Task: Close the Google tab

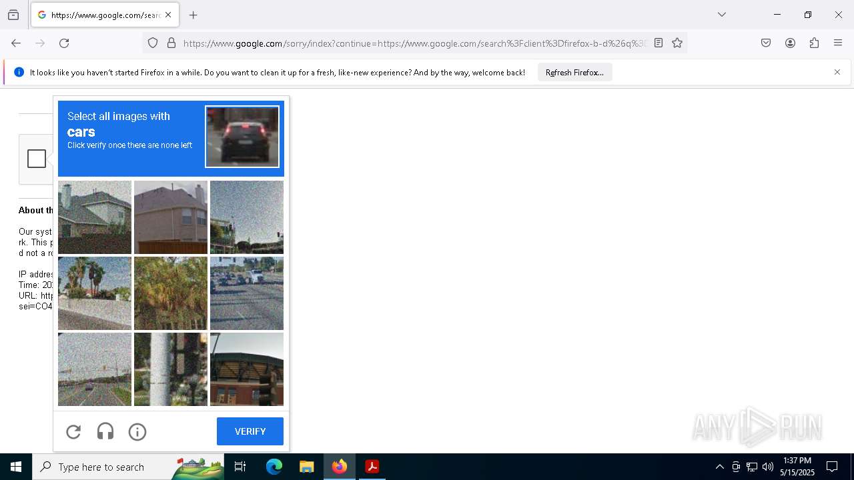Action: [168, 15]
